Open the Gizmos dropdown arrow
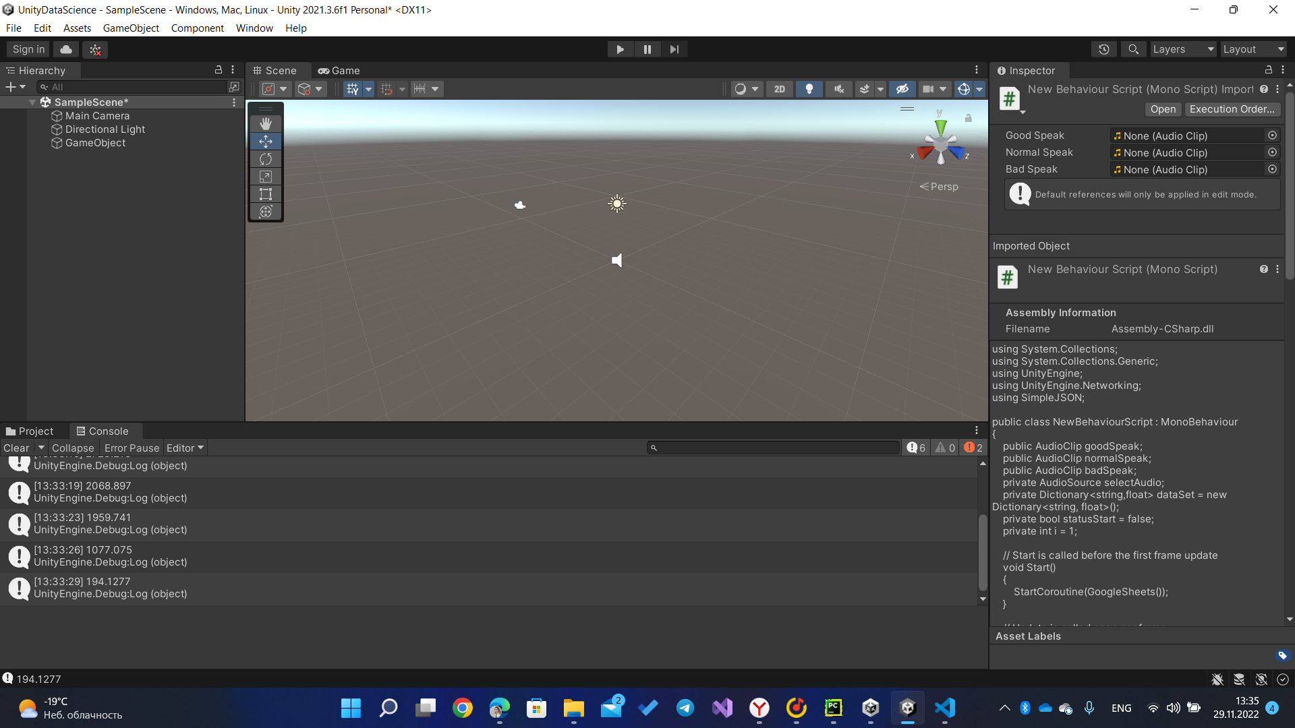 point(979,89)
